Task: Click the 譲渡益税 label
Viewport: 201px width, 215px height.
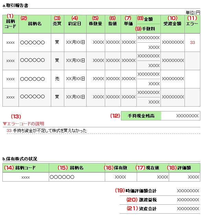Action: pyautogui.click(x=148, y=200)
